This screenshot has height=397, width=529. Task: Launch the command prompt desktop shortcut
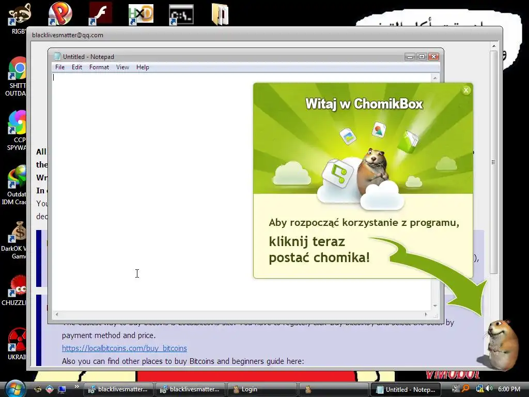(x=181, y=14)
